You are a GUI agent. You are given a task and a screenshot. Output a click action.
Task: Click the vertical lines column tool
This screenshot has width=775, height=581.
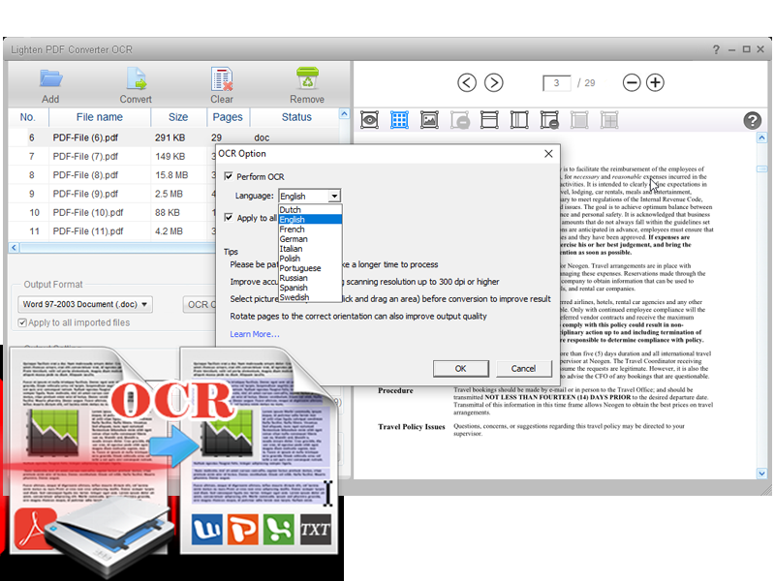[x=519, y=120]
